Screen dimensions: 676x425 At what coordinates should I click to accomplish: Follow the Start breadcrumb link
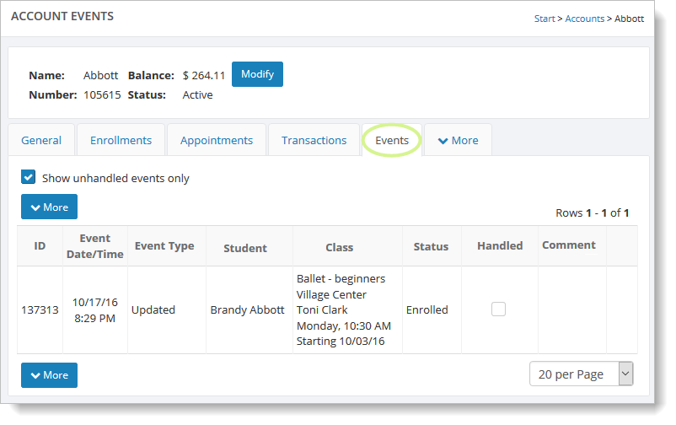[545, 19]
